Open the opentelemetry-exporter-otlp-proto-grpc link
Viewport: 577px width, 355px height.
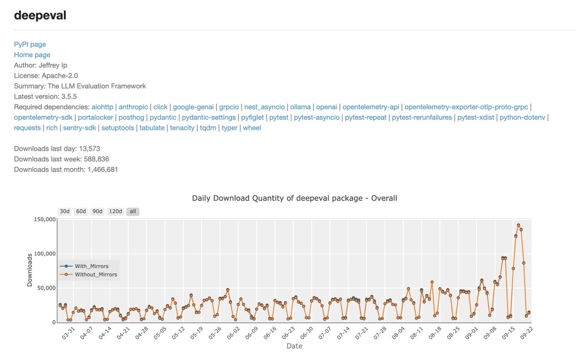(467, 107)
